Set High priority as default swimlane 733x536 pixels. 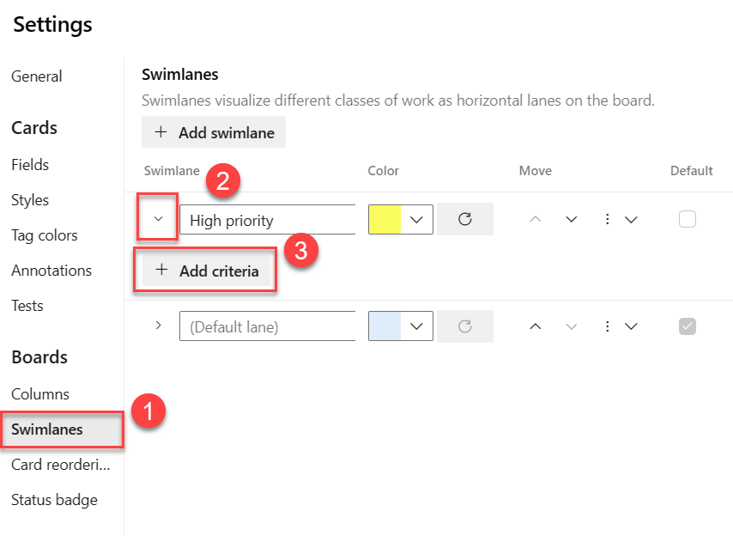(x=687, y=219)
